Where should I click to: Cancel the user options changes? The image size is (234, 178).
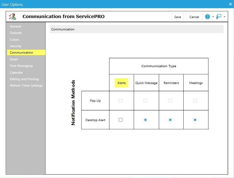pyautogui.click(x=194, y=17)
